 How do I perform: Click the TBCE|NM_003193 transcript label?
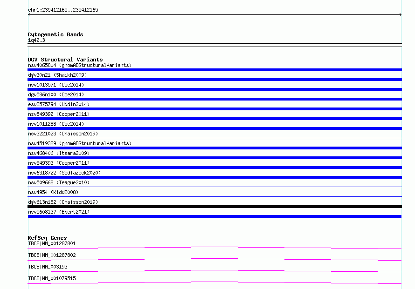pos(48,267)
